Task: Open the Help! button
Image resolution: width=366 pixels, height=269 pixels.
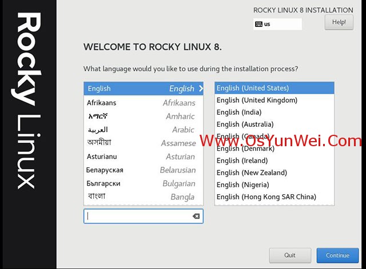Action: coord(339,22)
